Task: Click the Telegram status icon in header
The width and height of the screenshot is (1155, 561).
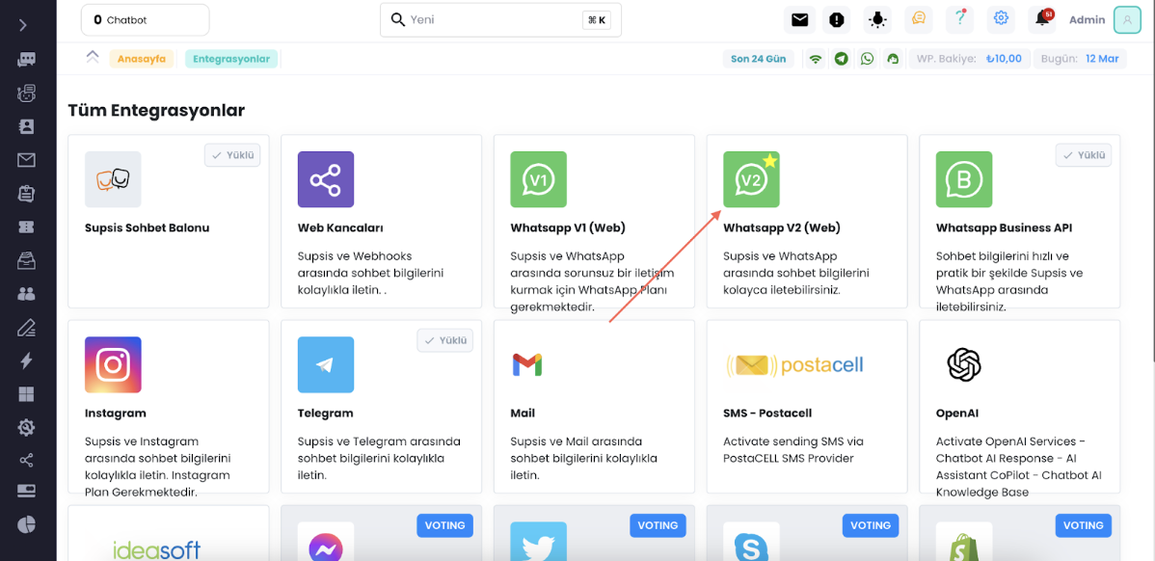Action: click(842, 59)
